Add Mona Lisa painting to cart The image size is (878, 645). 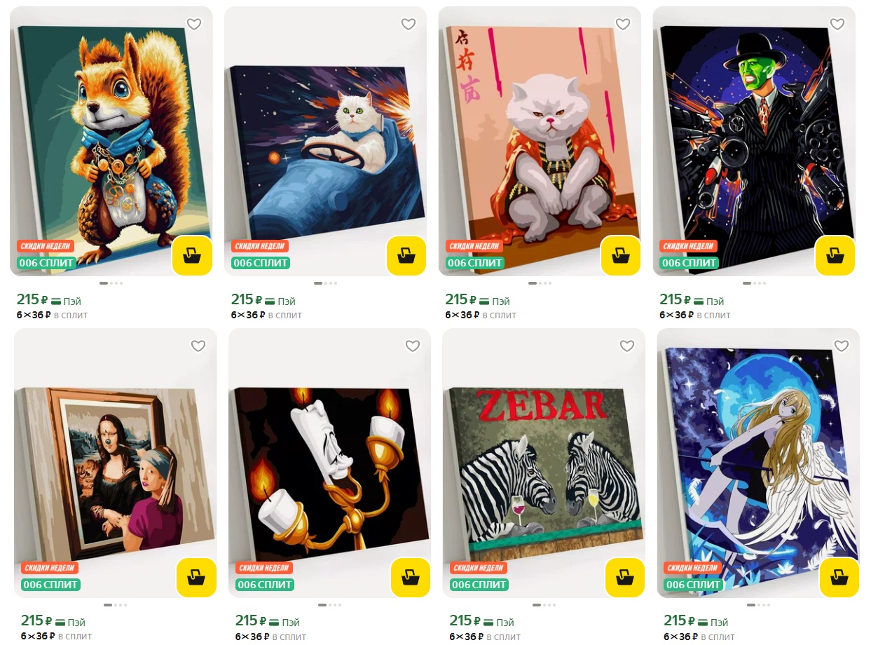coord(196,578)
